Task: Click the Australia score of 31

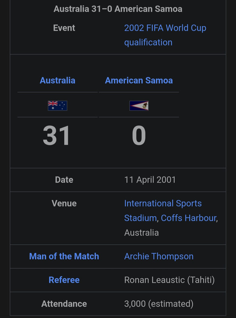Action: [x=56, y=135]
